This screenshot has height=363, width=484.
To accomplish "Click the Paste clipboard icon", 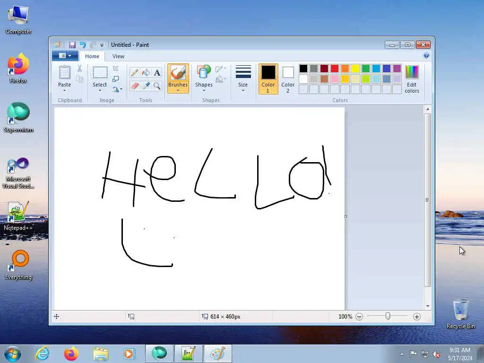I will tap(64, 73).
